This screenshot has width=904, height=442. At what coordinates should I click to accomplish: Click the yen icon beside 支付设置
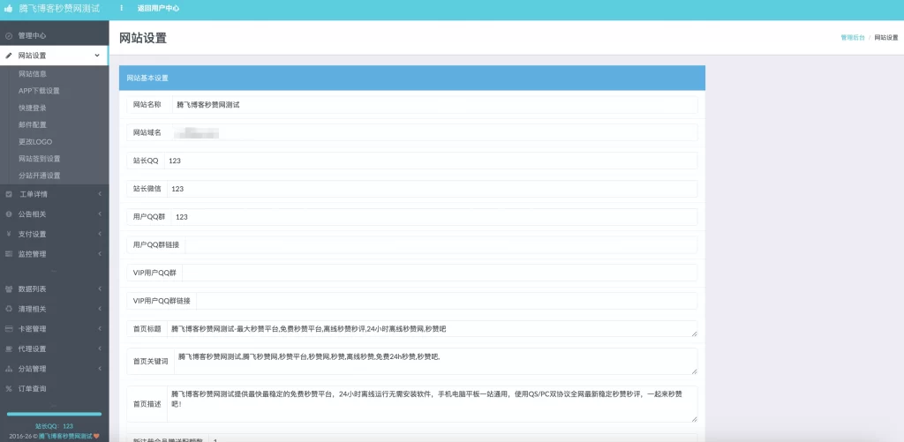coord(9,234)
